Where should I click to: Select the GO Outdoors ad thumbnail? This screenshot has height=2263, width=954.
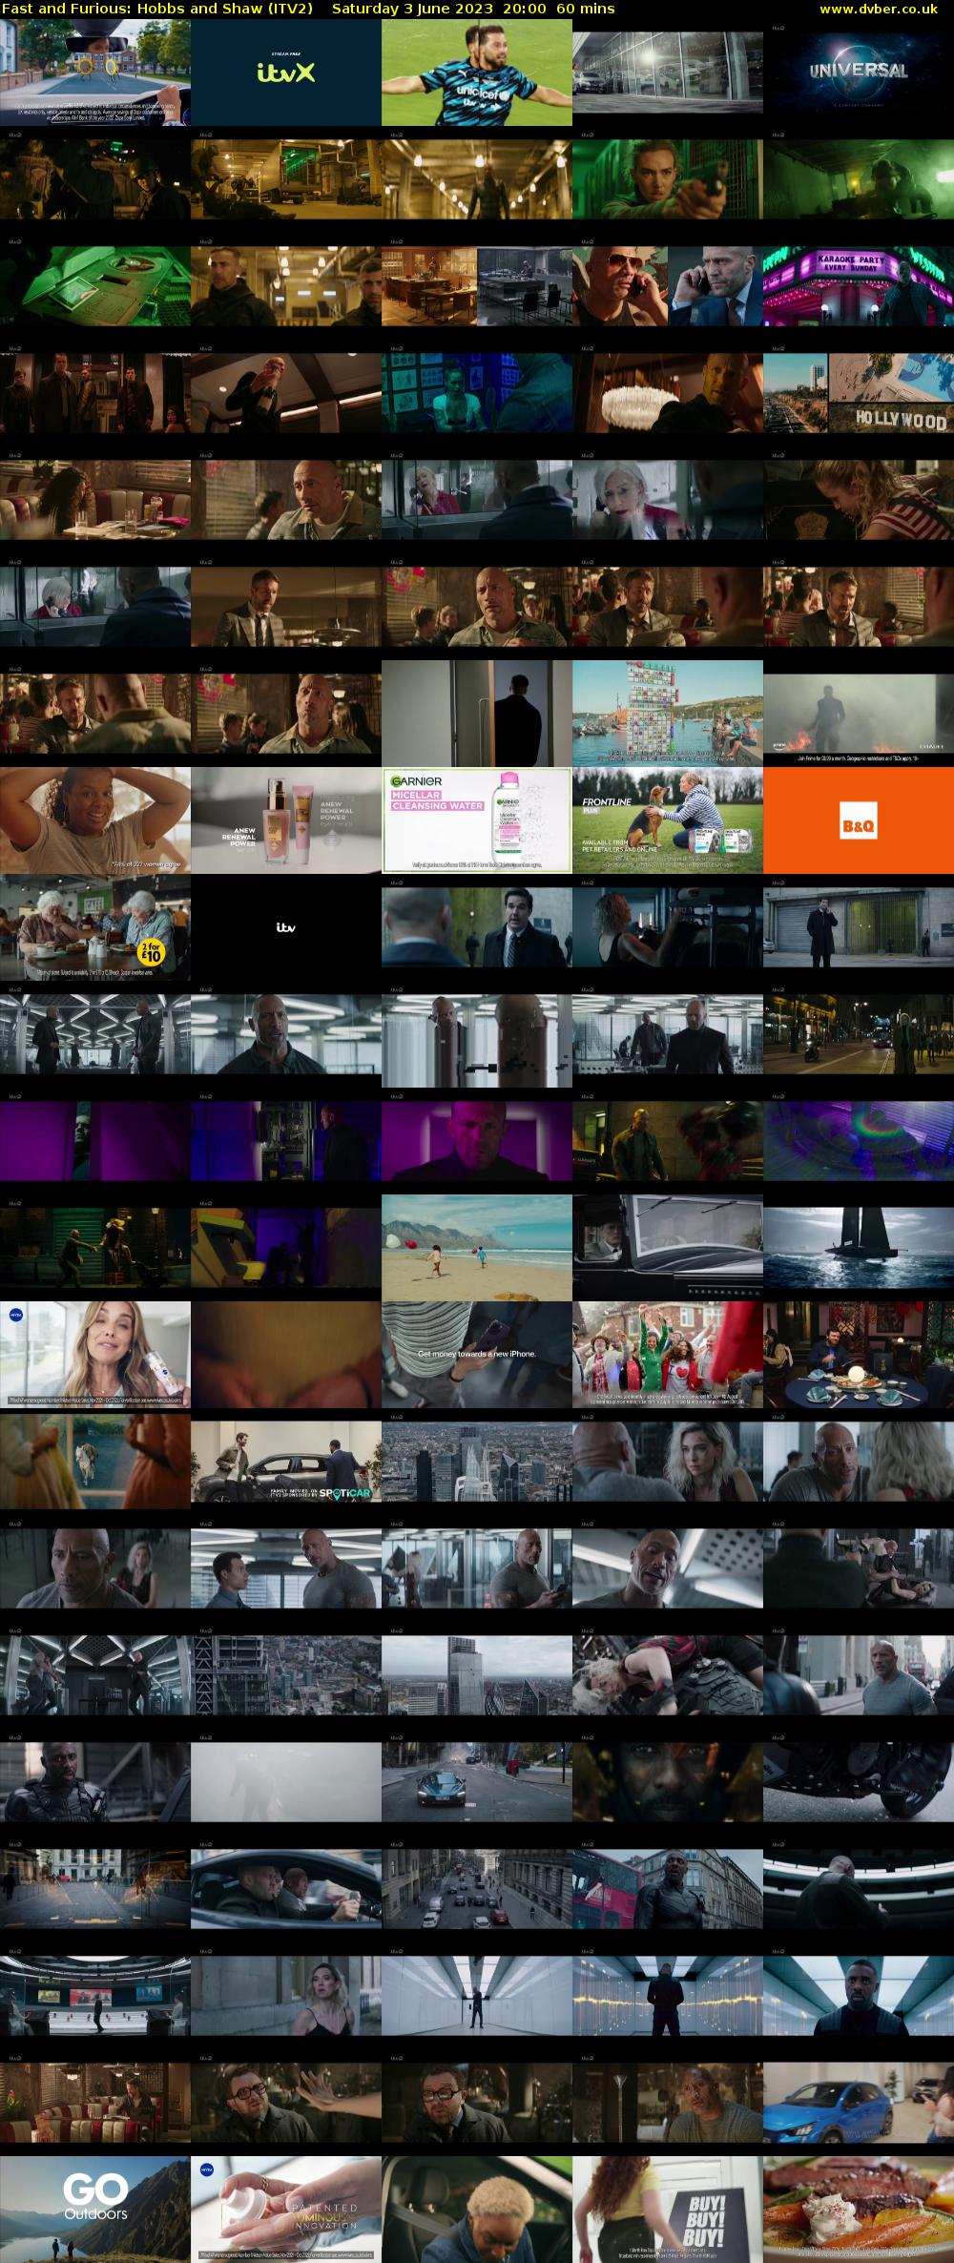click(x=95, y=2210)
